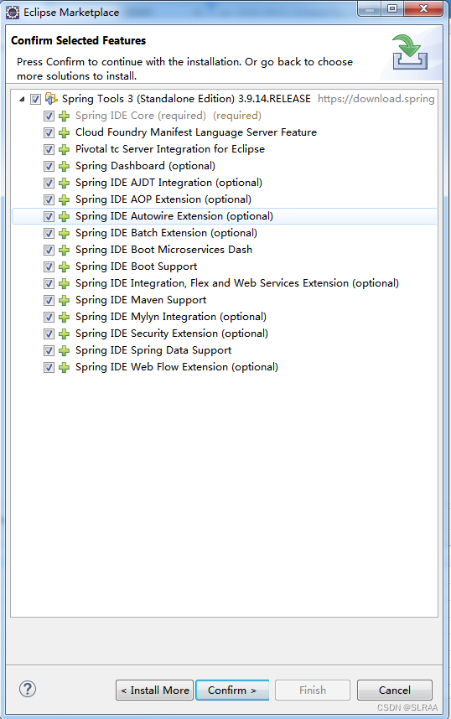451x719 pixels.
Task: Collapse the Spring Tools 3 tree node
Action: (x=22, y=99)
